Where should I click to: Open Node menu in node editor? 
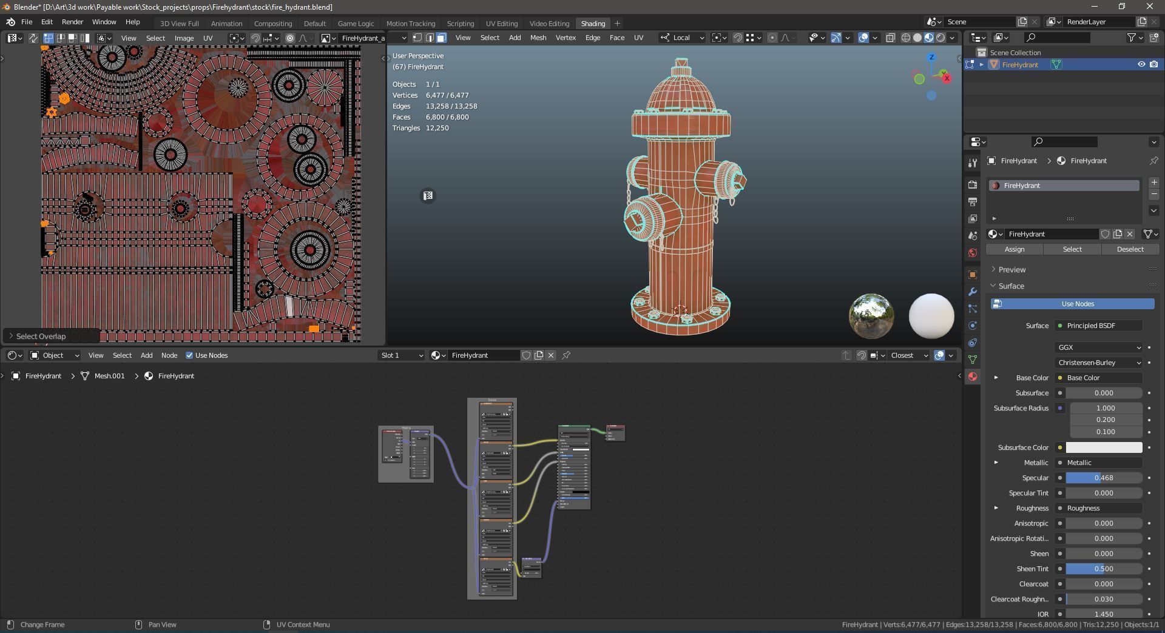point(169,355)
